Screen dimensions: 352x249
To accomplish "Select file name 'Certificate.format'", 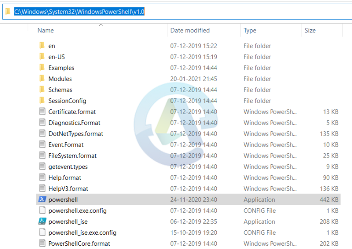I will coord(72,112).
